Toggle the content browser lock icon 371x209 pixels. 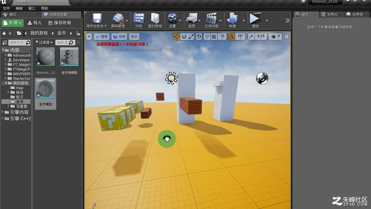[78, 33]
